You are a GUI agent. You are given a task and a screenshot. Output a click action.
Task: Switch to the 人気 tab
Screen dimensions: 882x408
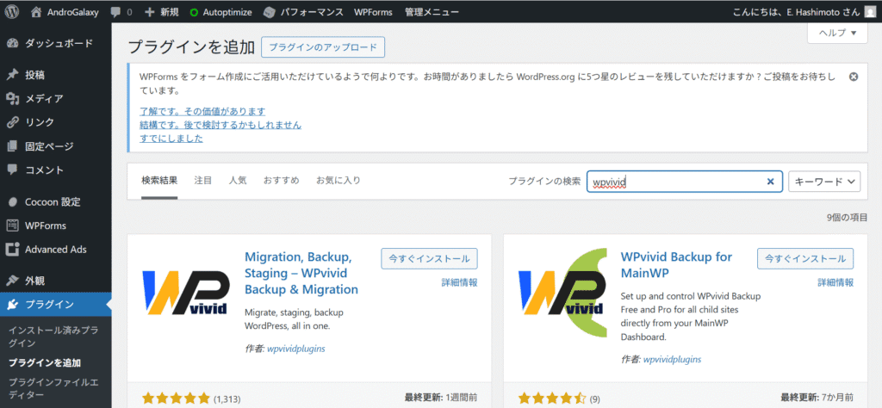coord(238,181)
